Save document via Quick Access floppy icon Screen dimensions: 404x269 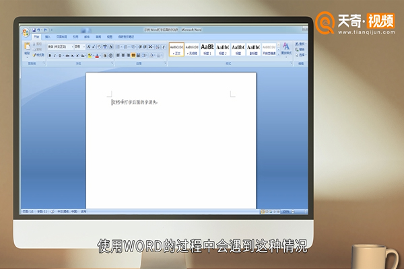[x=34, y=30]
